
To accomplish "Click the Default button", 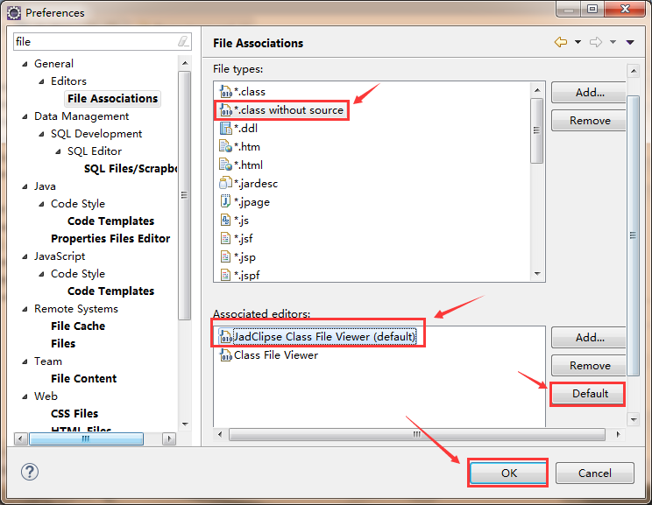I will [588, 394].
